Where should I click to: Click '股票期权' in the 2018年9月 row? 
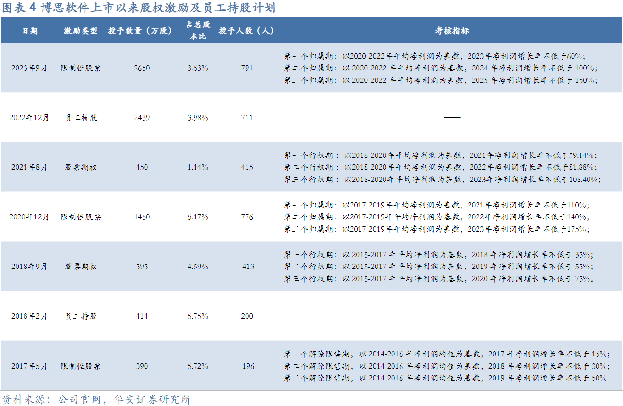[81, 267]
